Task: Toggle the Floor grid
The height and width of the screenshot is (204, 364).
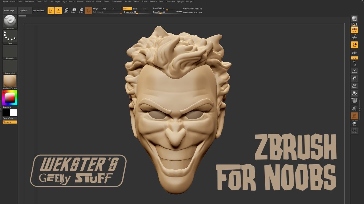Action: click(x=354, y=37)
